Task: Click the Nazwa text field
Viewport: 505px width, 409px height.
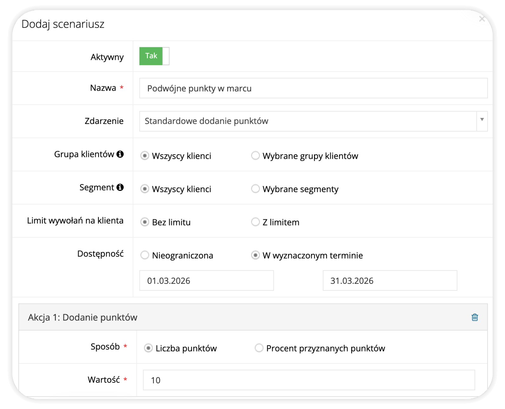Action: [x=313, y=88]
